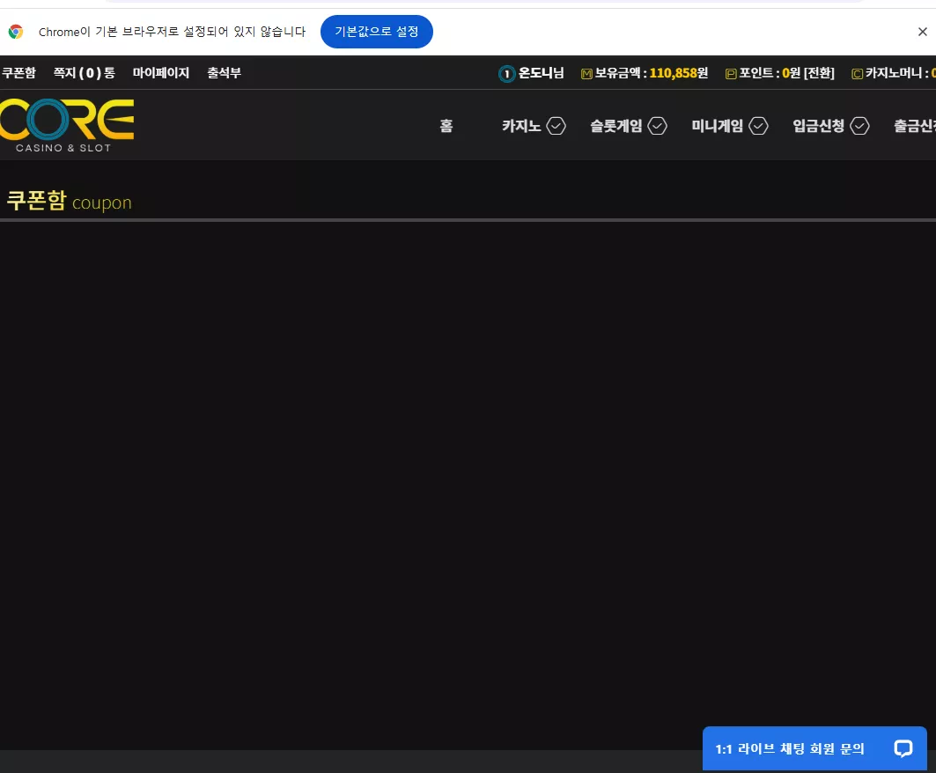This screenshot has height=773, width=936.
Task: Open the 미니게임 menu
Action: pyautogui.click(x=717, y=126)
